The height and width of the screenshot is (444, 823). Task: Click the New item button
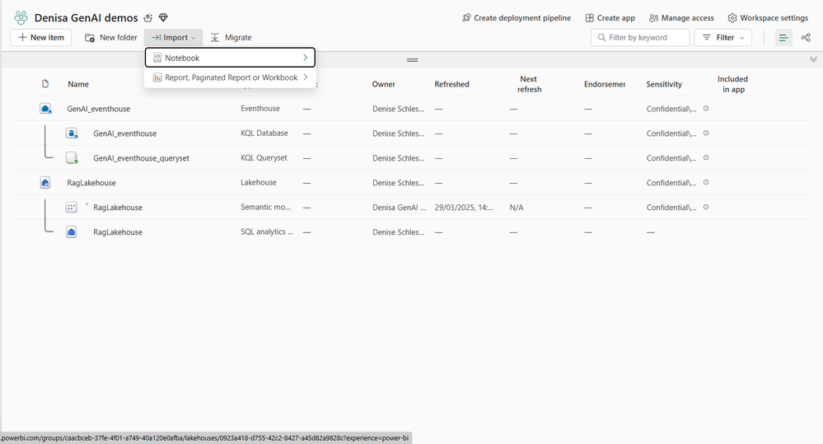tap(41, 38)
